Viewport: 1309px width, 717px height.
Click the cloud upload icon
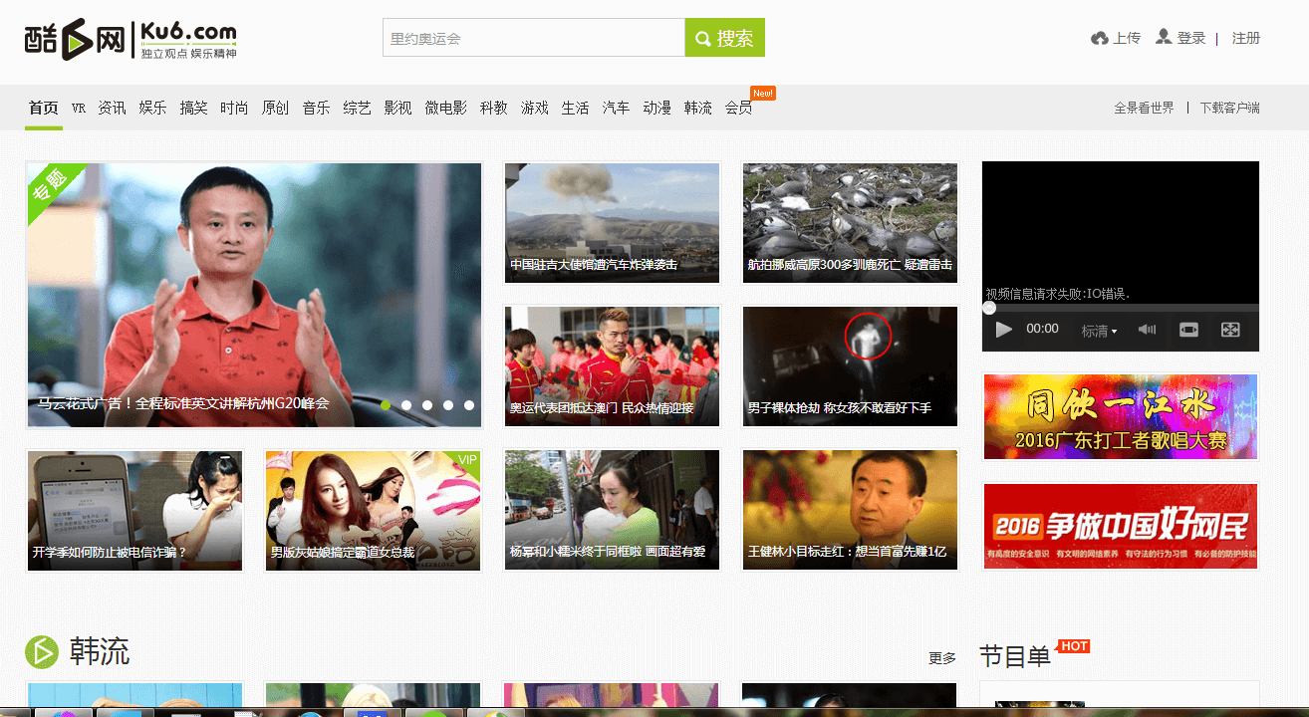1100,38
